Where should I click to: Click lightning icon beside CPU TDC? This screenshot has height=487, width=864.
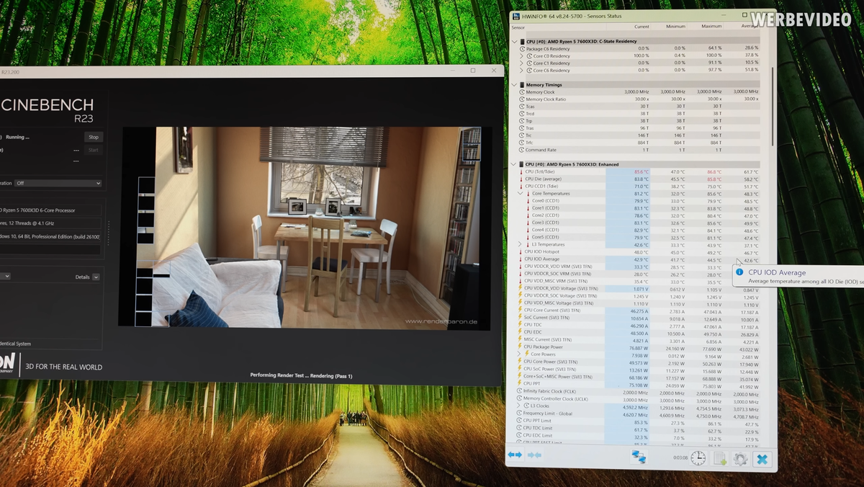(x=521, y=325)
